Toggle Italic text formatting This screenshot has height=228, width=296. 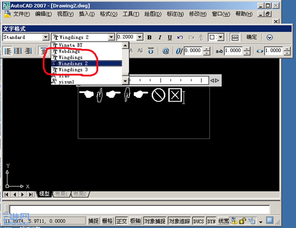click(160, 37)
